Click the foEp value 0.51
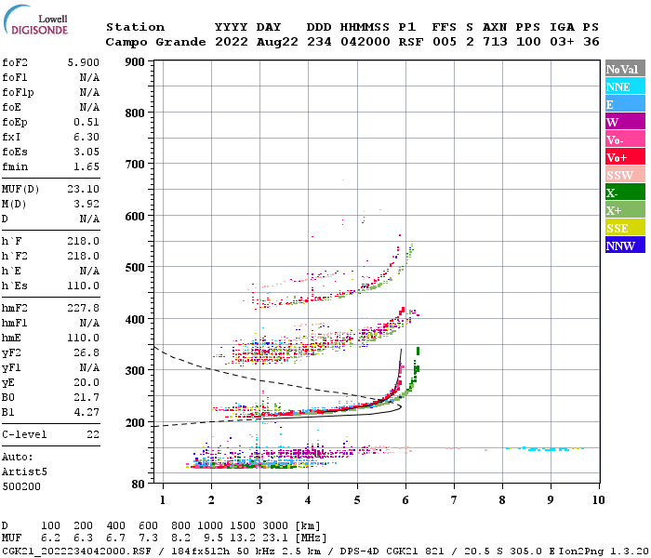Screen dimensions: 651x558 (x=86, y=122)
